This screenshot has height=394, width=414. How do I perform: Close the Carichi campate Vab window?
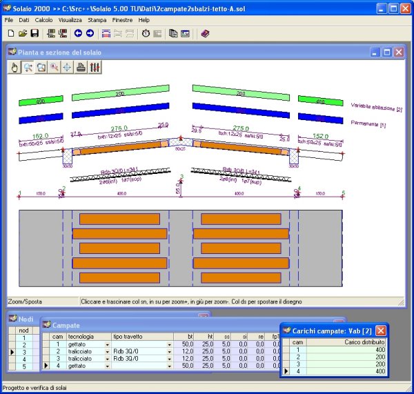(381, 331)
